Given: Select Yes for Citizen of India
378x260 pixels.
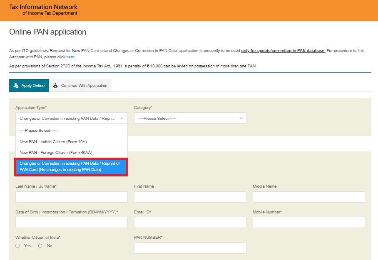Looking at the screenshot, I should (x=17, y=246).
